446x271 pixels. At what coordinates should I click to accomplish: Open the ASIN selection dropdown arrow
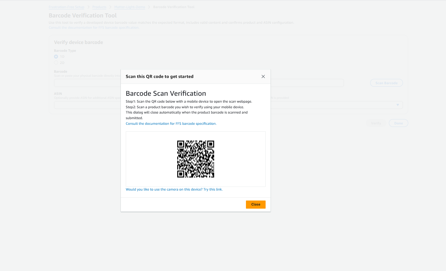tap(398, 105)
